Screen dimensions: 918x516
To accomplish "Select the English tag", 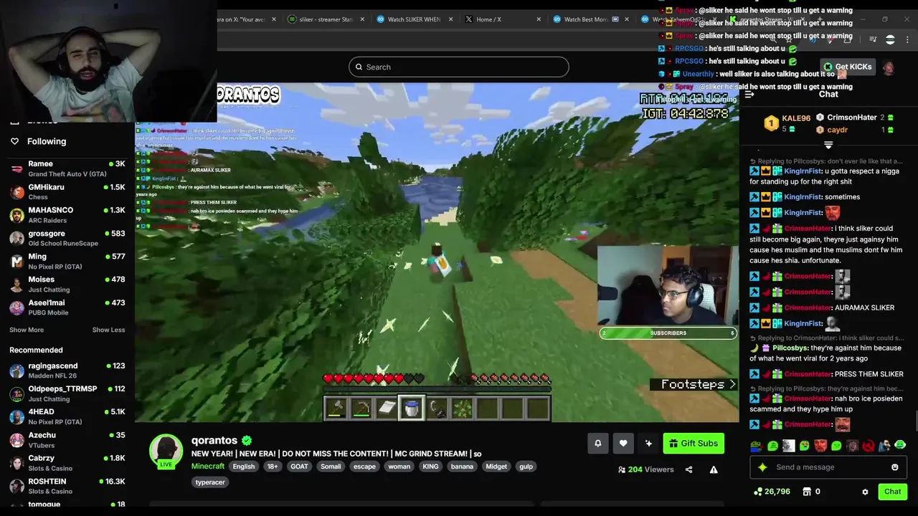I will pyautogui.click(x=244, y=467).
